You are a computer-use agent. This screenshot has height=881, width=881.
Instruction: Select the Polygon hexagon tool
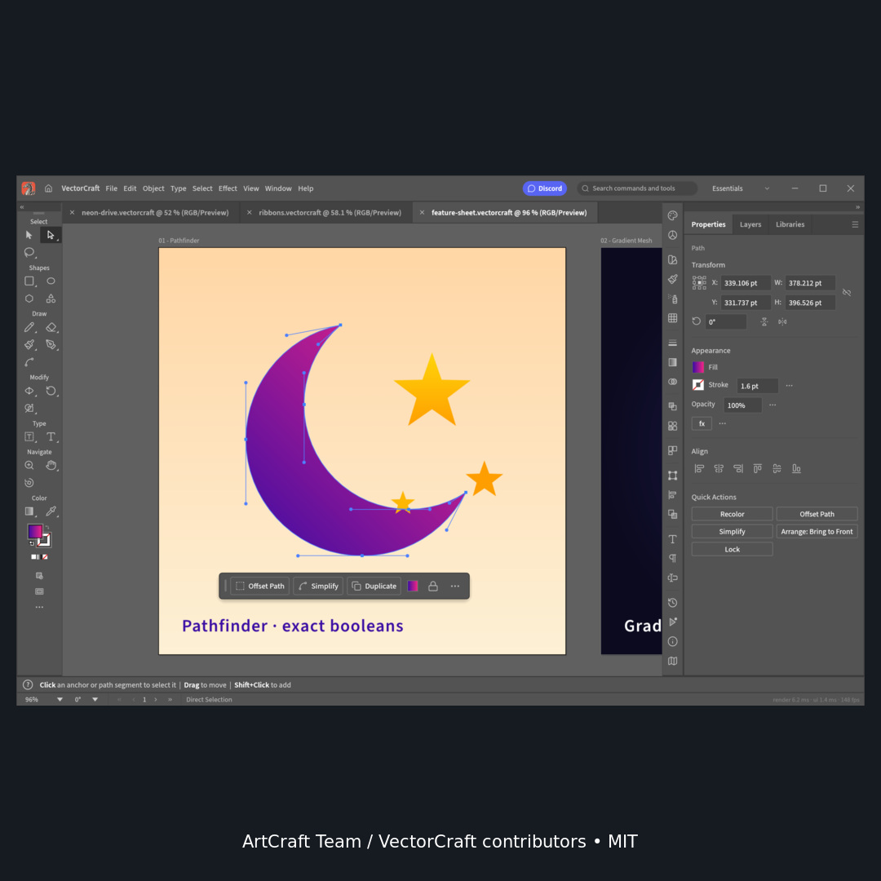(29, 299)
